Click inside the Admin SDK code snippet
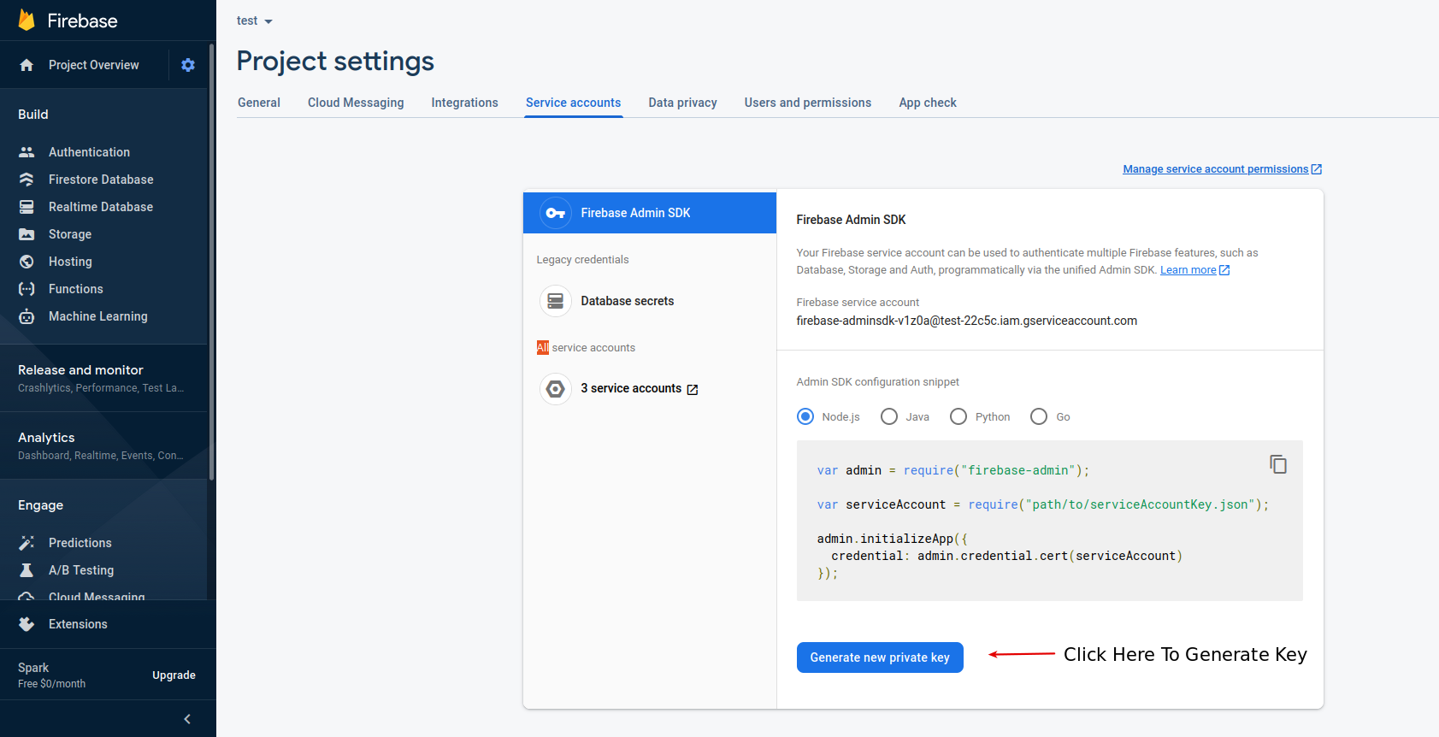 tap(1049, 521)
